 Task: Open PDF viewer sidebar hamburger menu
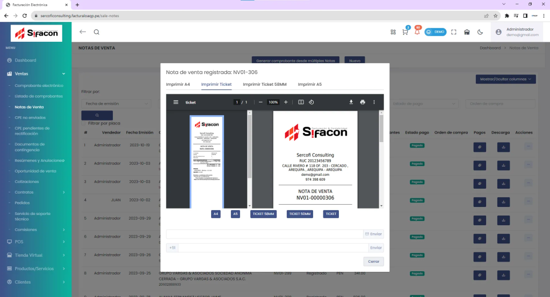[x=175, y=102]
